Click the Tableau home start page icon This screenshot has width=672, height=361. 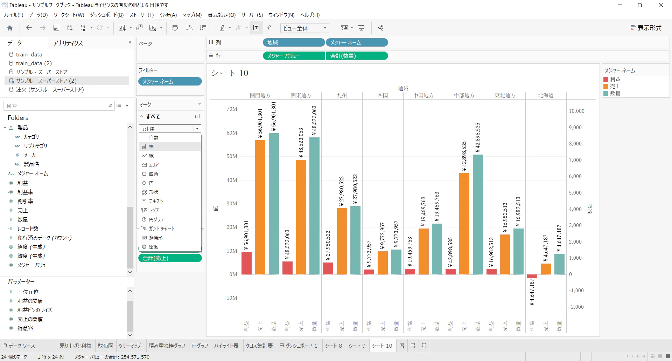(10, 28)
